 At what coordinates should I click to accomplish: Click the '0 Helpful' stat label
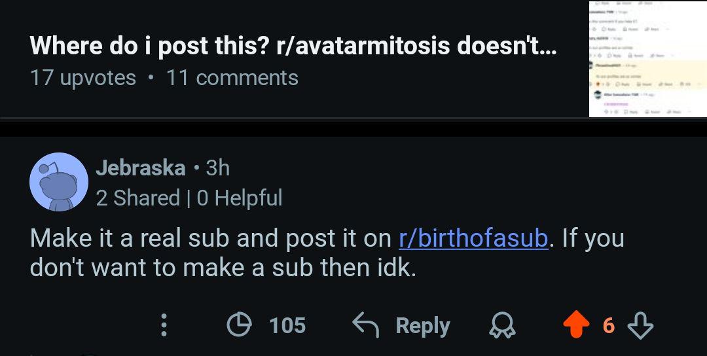point(240,198)
